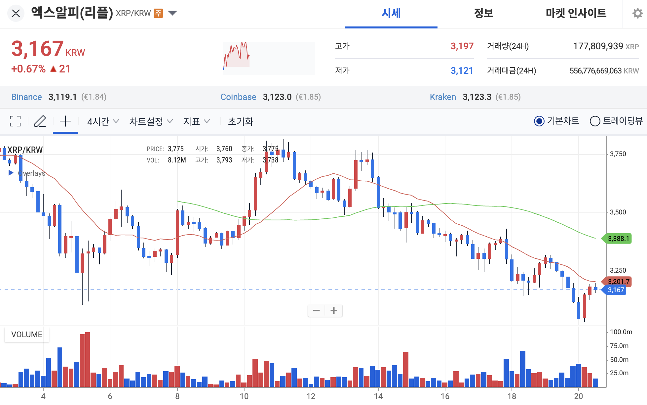The image size is (647, 405).
Task: Click the red up-triangle change indicator
Action: click(x=53, y=69)
